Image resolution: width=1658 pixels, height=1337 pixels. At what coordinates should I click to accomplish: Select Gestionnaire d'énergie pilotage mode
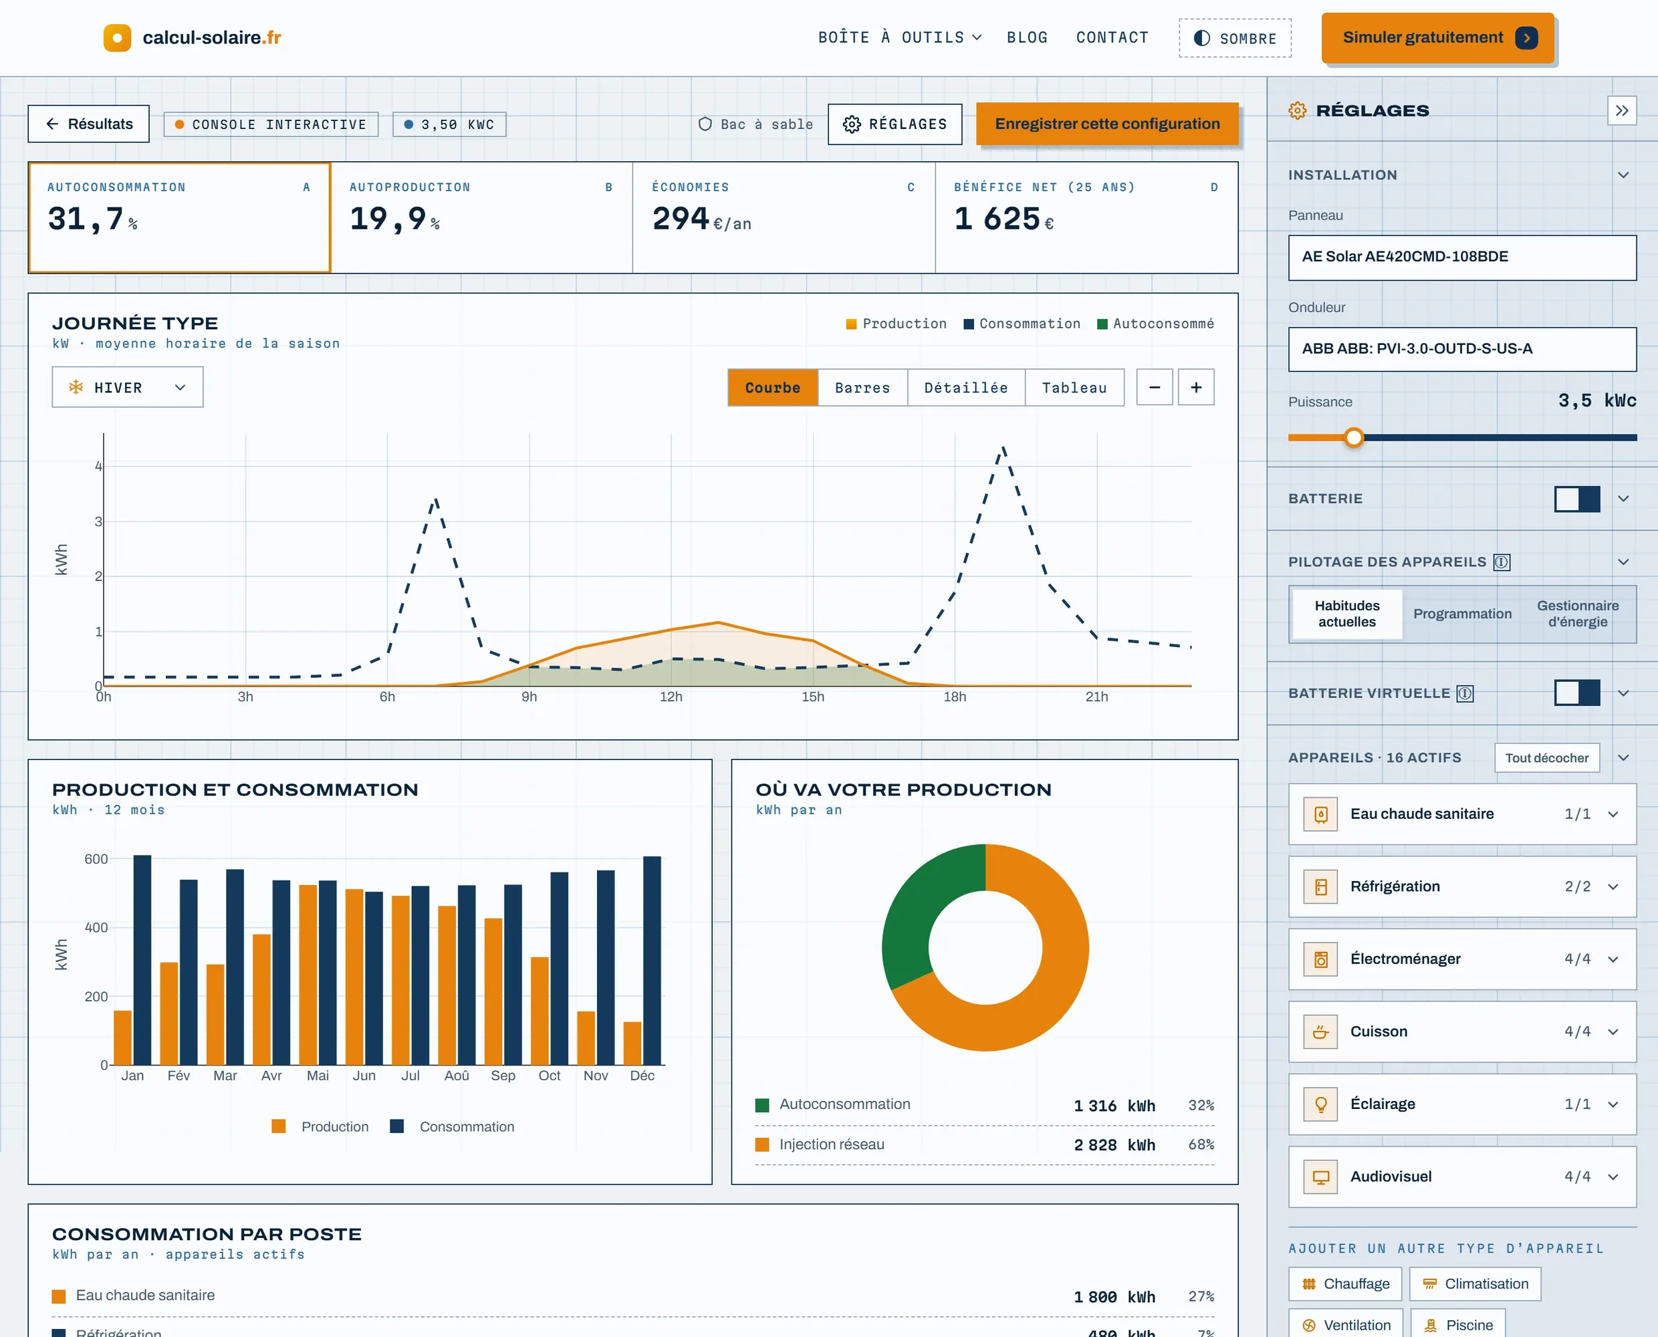pos(1577,614)
